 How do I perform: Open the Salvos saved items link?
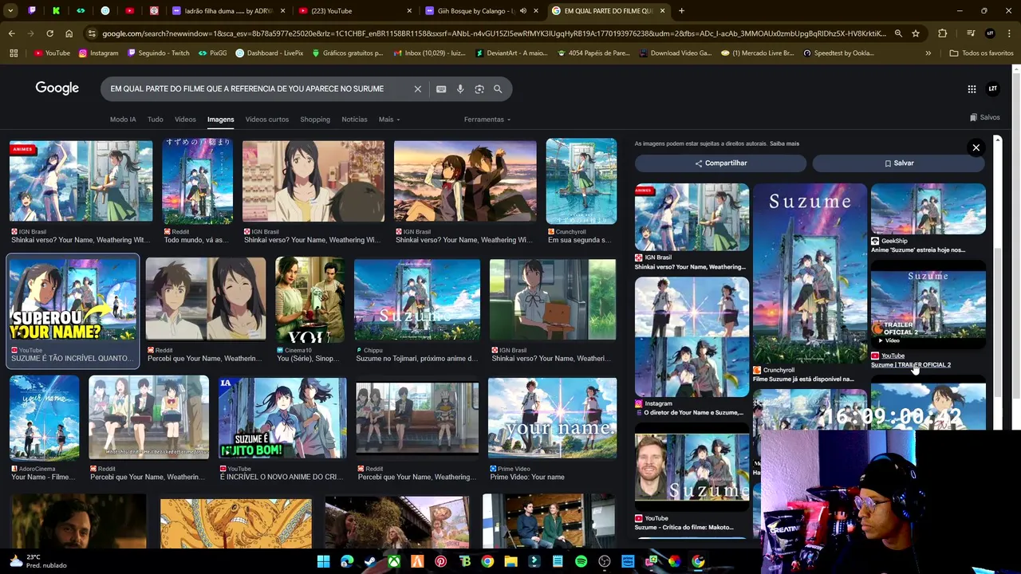985,118
